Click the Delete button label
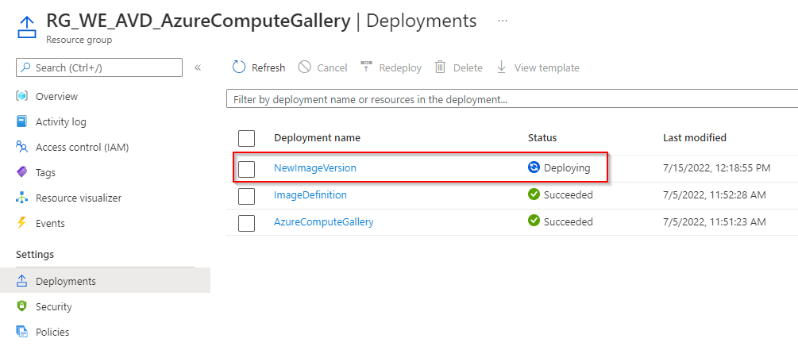 coord(468,67)
